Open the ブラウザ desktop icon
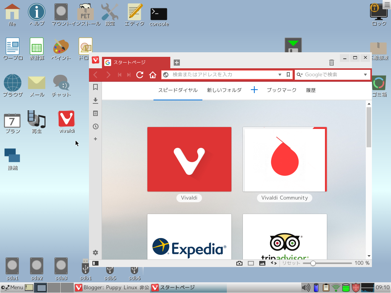This screenshot has width=391, height=293. 13,86
